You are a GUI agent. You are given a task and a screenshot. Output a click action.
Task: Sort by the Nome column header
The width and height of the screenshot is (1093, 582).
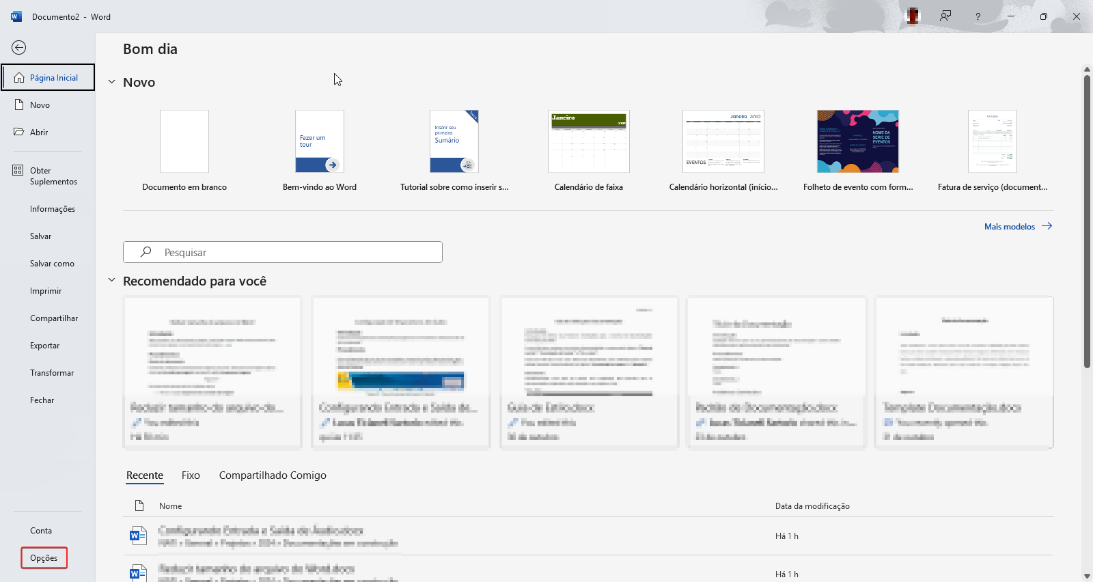coord(171,506)
